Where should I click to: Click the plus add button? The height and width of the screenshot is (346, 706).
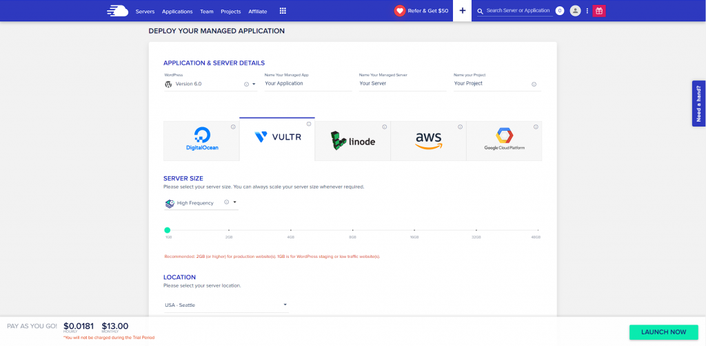(x=462, y=10)
